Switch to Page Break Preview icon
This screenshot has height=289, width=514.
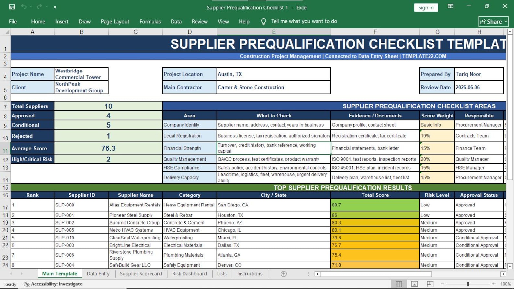tap(430, 284)
